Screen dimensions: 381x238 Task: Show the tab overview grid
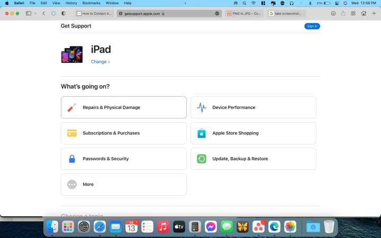(x=353, y=13)
